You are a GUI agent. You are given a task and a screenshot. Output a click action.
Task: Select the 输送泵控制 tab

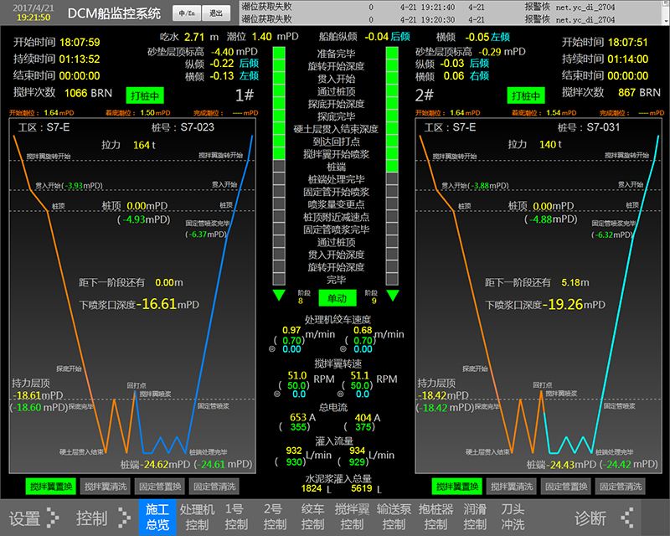pos(394,517)
